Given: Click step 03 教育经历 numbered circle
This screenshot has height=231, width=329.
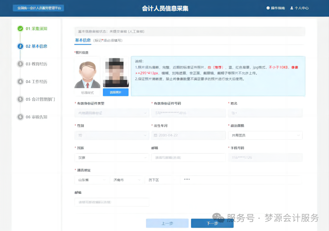Looking at the screenshot, I should tap(20, 64).
